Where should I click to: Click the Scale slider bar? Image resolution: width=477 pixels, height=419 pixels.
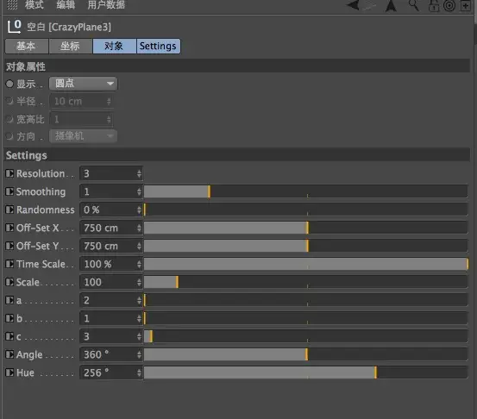(x=305, y=282)
